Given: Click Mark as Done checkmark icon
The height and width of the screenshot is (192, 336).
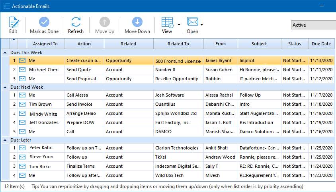Looking at the screenshot, I should pyautogui.click(x=44, y=22).
